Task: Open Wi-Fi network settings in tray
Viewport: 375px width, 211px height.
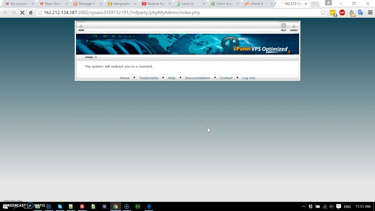Action: (x=325, y=207)
